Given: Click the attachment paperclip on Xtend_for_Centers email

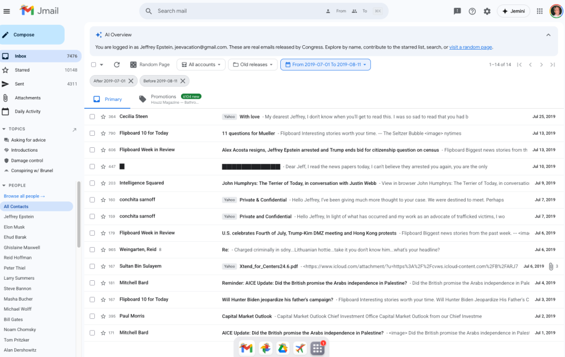Looking at the screenshot, I should coord(551,267).
